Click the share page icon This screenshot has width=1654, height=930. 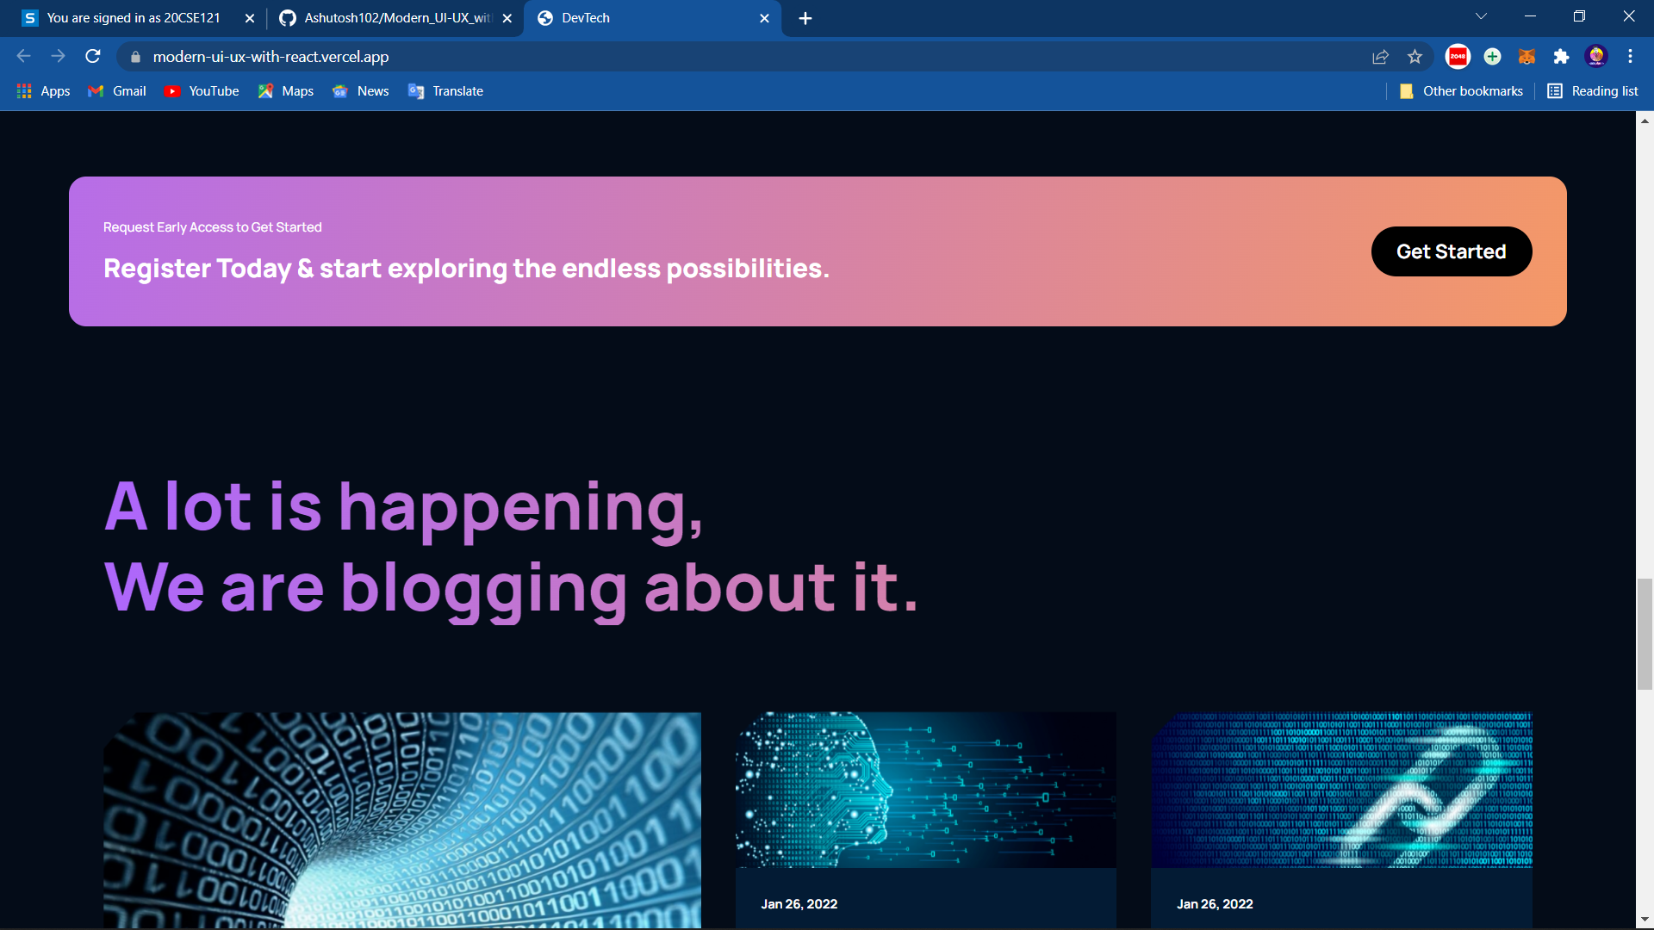click(x=1380, y=57)
